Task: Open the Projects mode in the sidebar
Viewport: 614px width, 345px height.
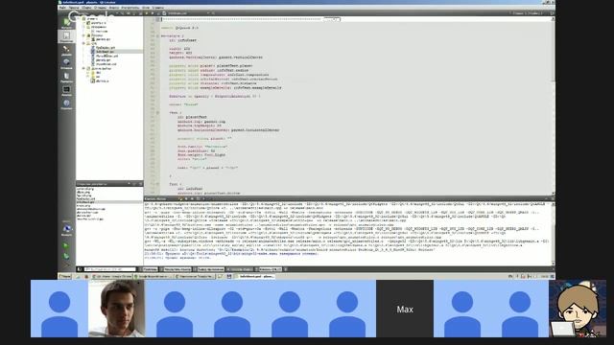Action: pos(66,77)
